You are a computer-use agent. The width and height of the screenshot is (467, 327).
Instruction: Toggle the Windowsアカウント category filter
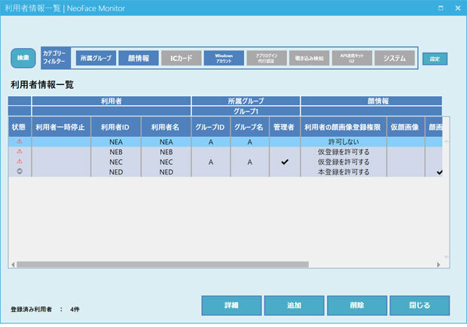pyautogui.click(x=224, y=58)
